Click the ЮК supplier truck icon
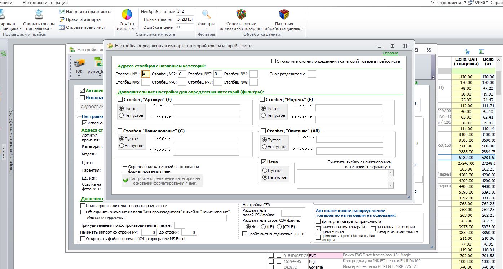This screenshot has height=269, width=503. click(79, 63)
